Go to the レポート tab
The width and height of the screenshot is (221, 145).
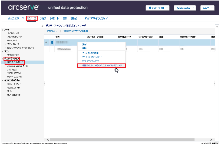(54, 18)
